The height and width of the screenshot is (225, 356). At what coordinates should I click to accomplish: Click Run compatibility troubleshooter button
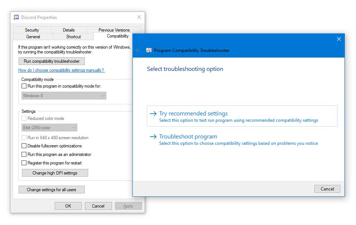tap(52, 61)
